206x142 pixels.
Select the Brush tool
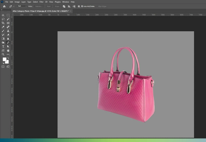pos(3,31)
